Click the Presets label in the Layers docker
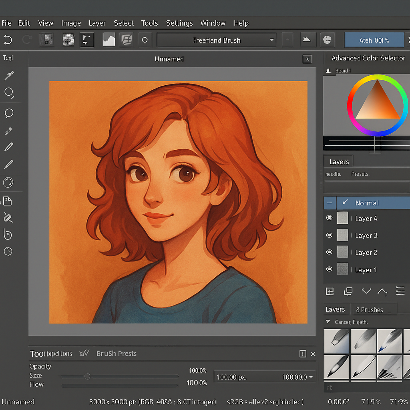The image size is (410, 410). click(359, 174)
